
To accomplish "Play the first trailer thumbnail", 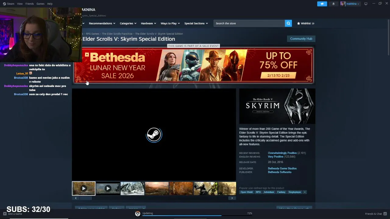I will pos(83,189).
